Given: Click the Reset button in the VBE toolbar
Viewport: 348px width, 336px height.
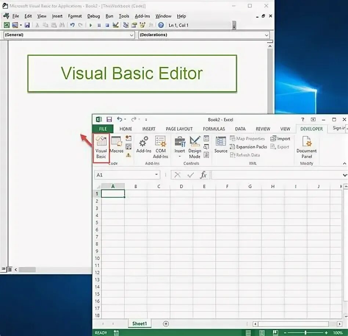Looking at the screenshot, I should pyautogui.click(x=106, y=25).
